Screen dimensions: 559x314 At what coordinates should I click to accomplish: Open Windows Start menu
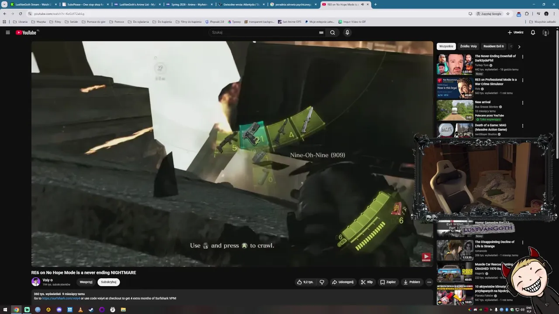pyautogui.click(x=6, y=310)
